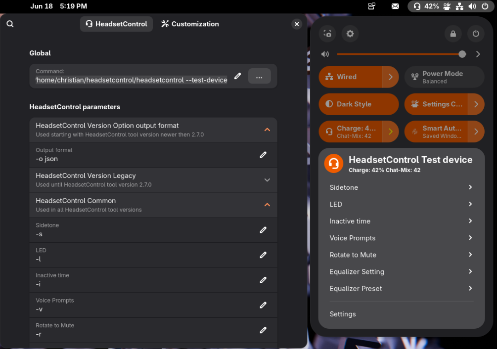The image size is (497, 349).
Task: Toggle the Settings C... quick tile
Action: coord(436,104)
